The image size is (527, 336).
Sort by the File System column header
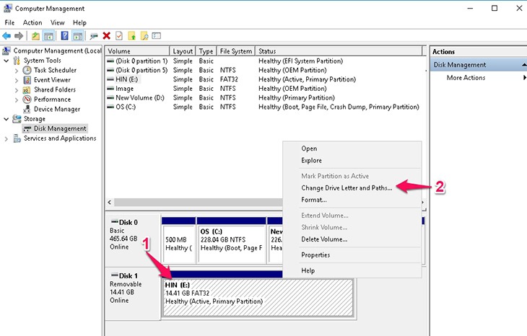pyautogui.click(x=236, y=51)
